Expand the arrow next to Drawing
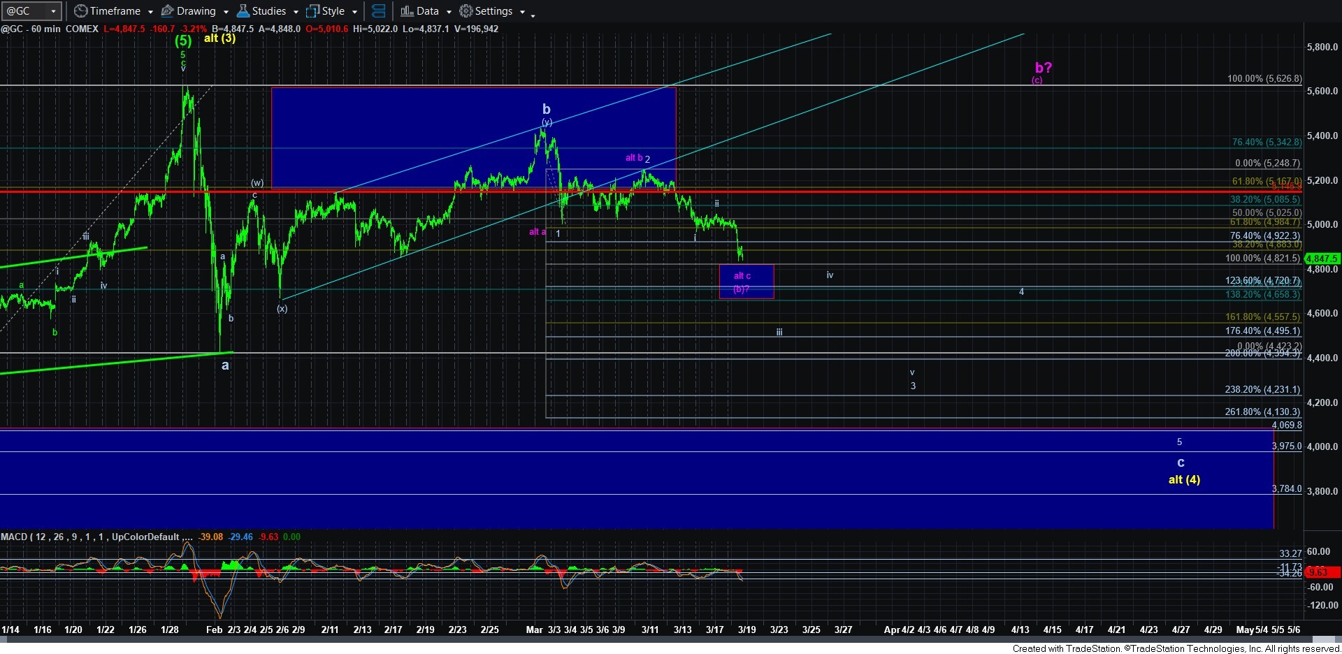The image size is (1342, 654). tap(225, 12)
